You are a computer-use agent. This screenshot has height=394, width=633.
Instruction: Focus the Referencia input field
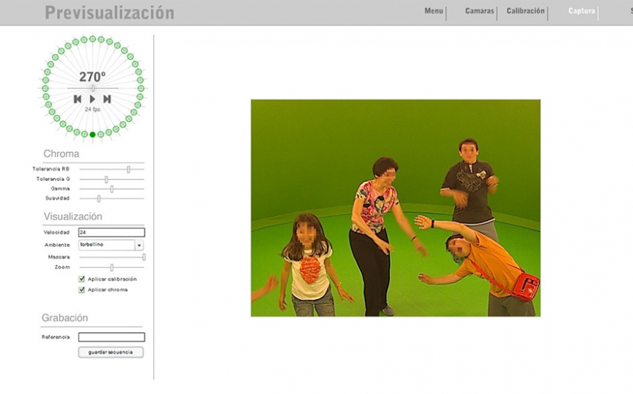[x=112, y=337]
